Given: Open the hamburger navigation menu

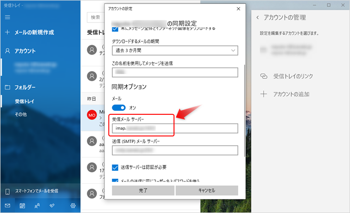Looking at the screenshot, I should (7, 17).
